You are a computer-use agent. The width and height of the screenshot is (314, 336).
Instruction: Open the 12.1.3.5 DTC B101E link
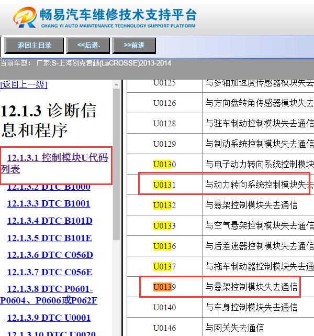pyautogui.click(x=49, y=238)
